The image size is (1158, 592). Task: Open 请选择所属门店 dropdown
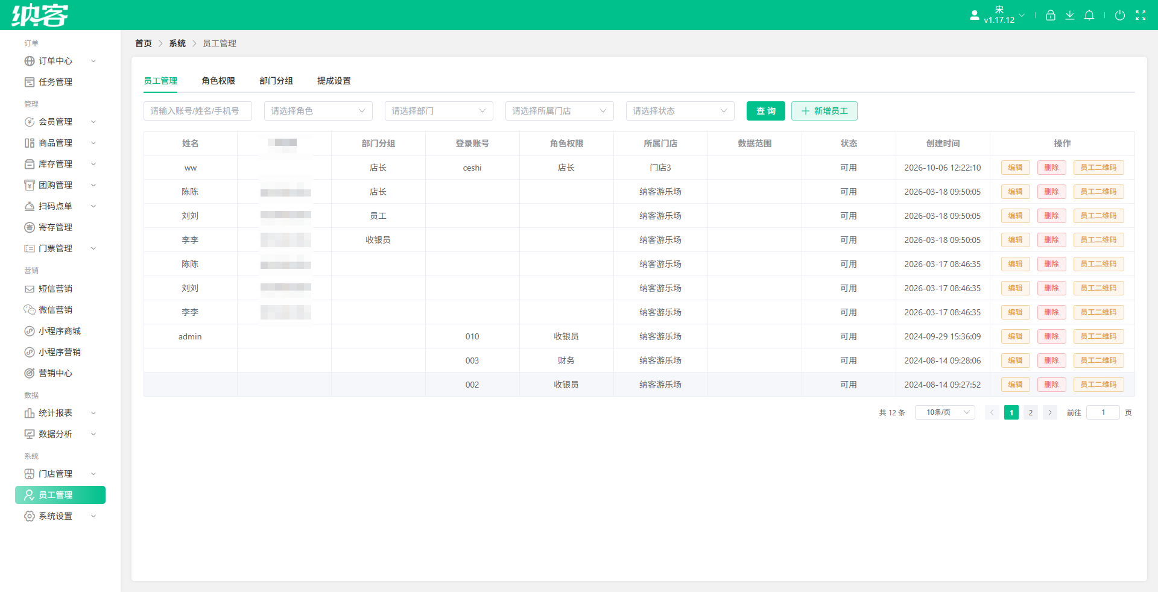[x=560, y=111]
